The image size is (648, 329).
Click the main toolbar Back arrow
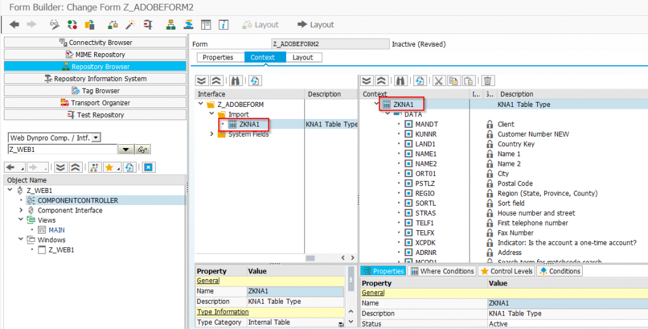click(15, 25)
